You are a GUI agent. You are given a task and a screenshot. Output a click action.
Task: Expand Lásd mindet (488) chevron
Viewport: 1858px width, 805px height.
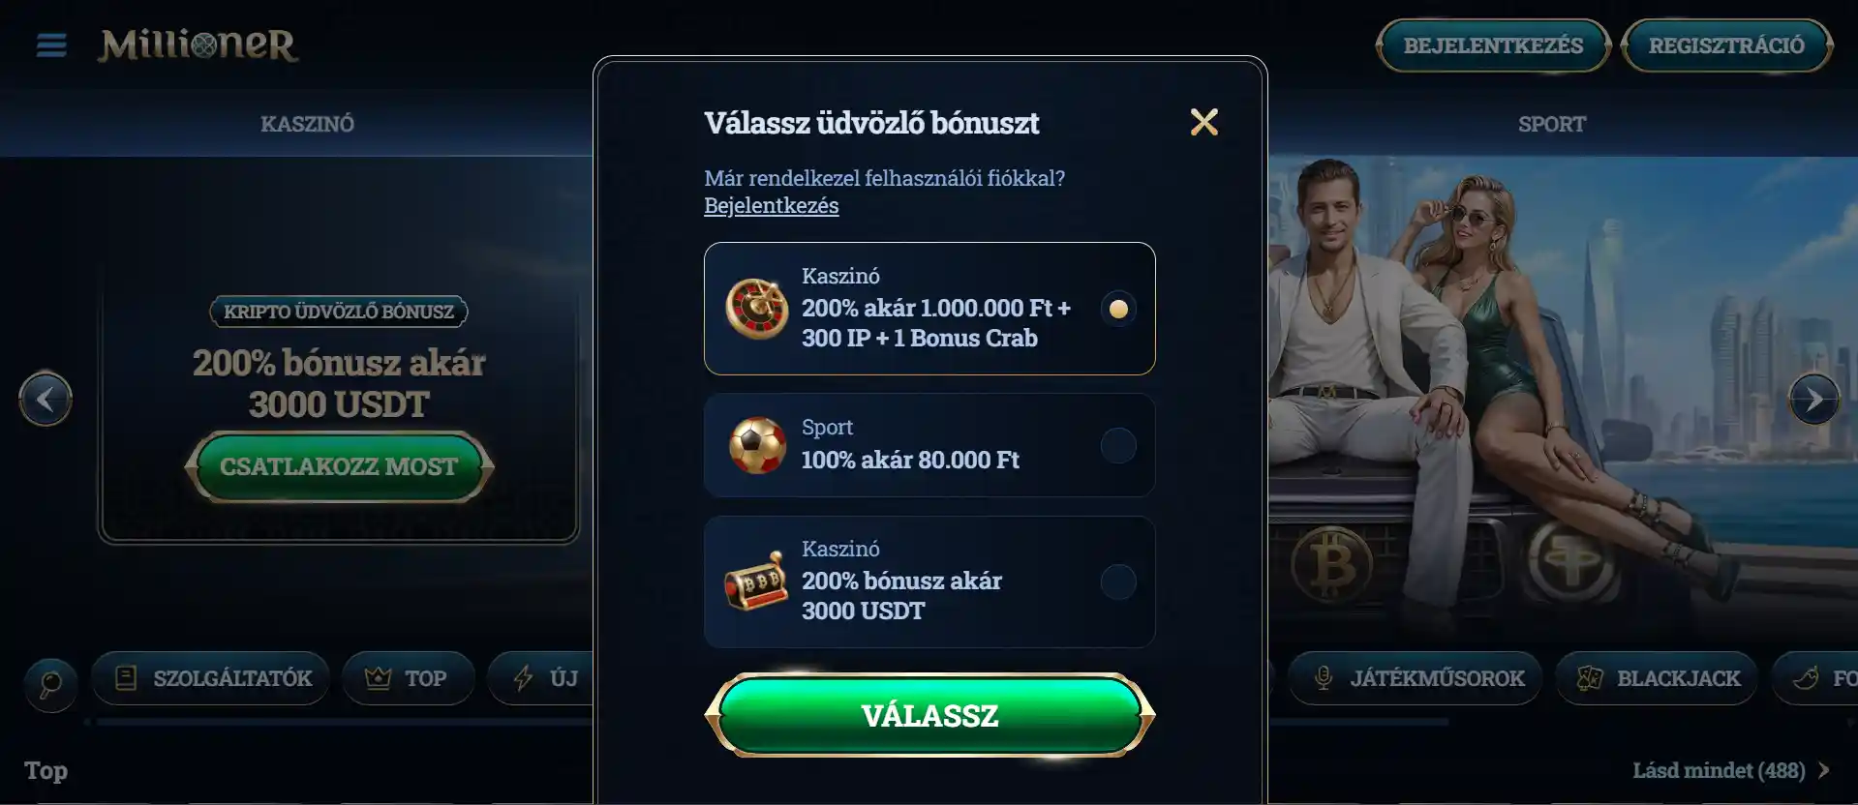click(1824, 770)
